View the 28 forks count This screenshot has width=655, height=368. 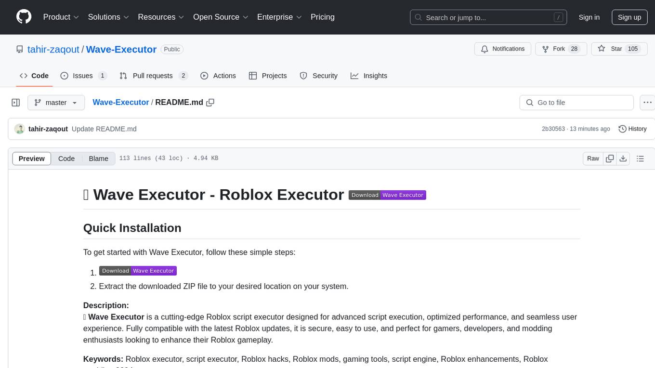point(574,49)
